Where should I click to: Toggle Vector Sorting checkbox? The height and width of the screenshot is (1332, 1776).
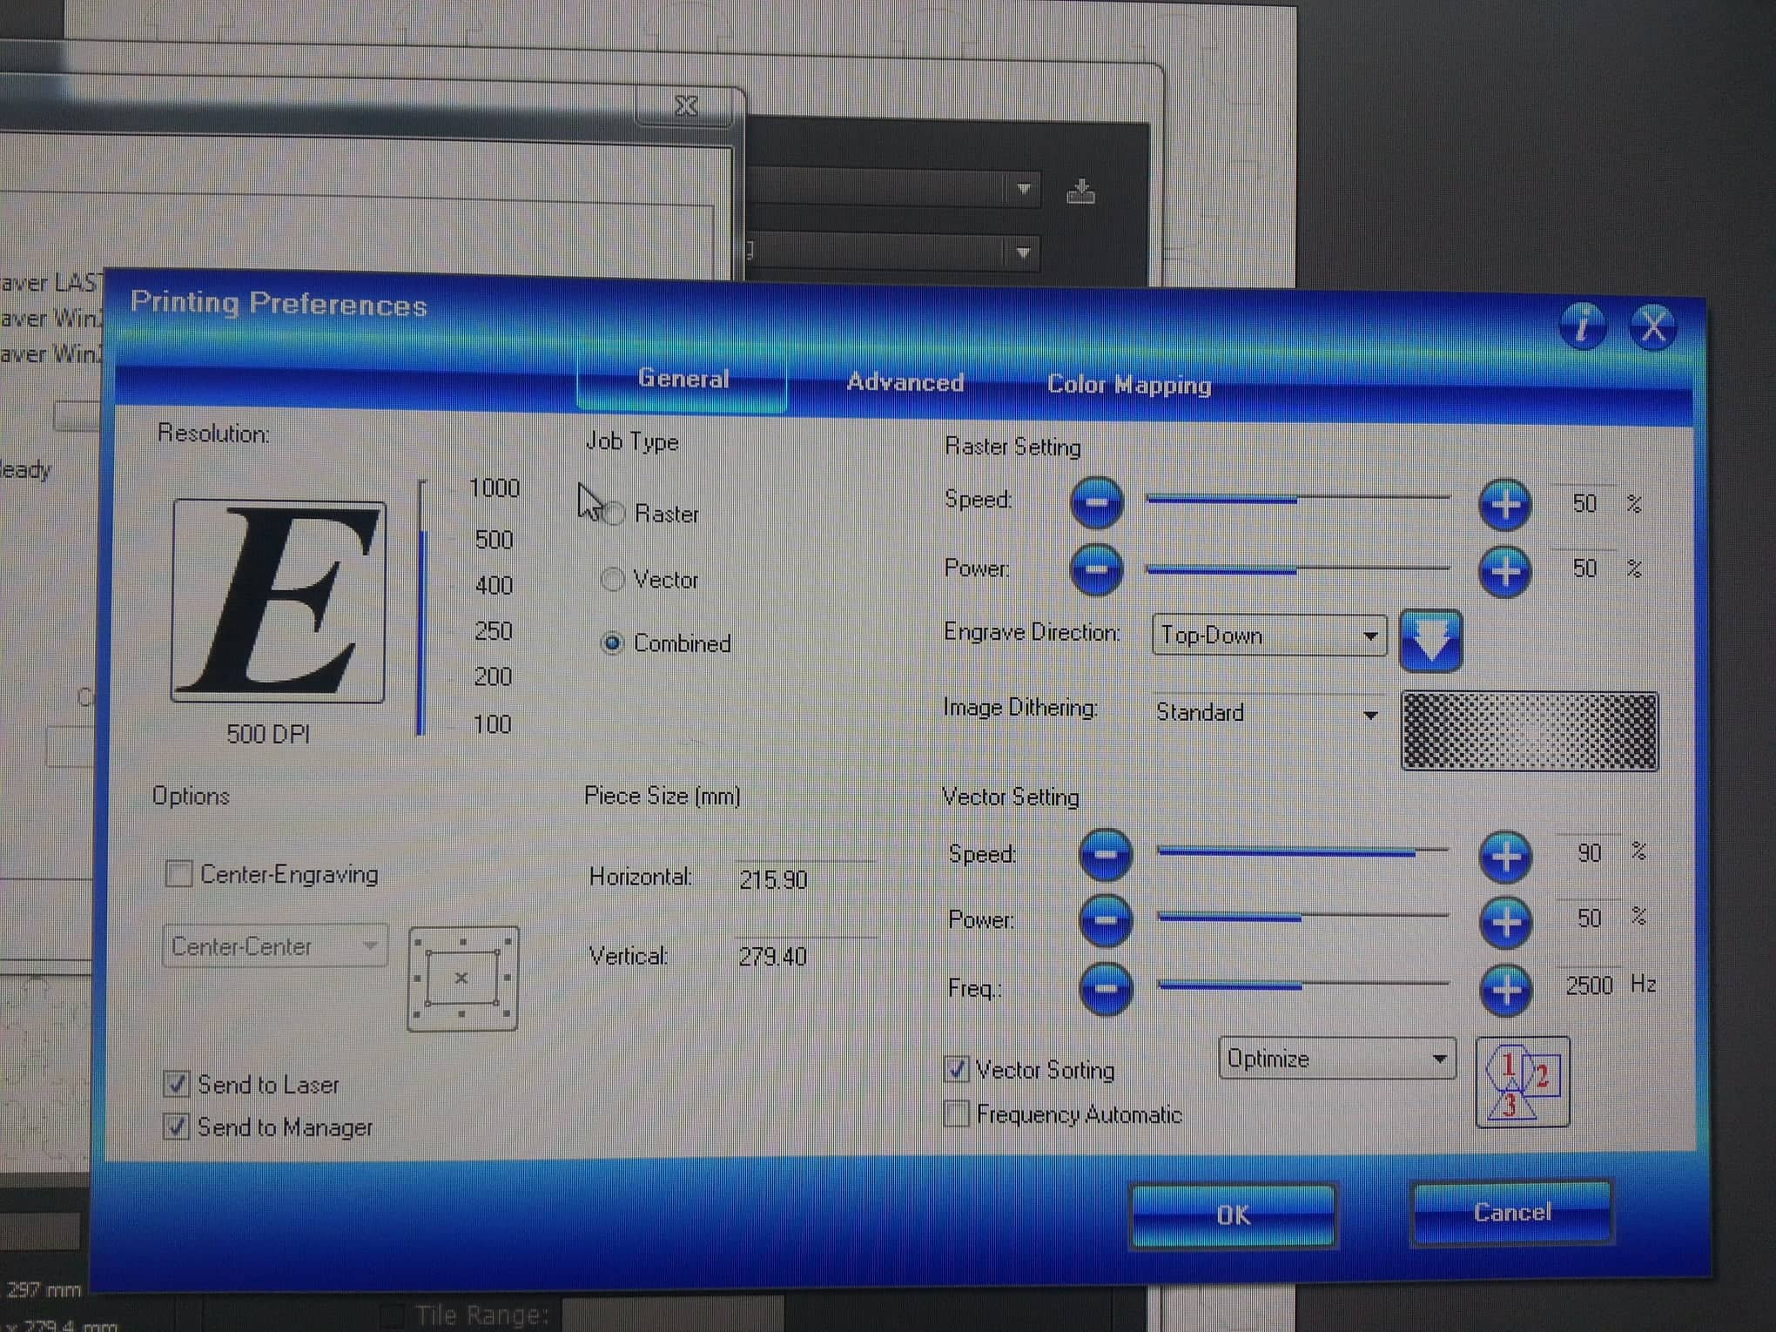coord(957,1069)
